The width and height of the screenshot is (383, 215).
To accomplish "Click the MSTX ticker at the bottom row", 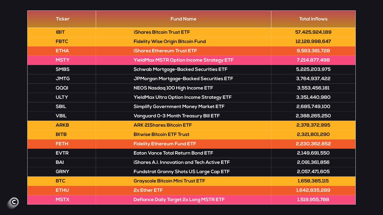I will (x=62, y=200).
